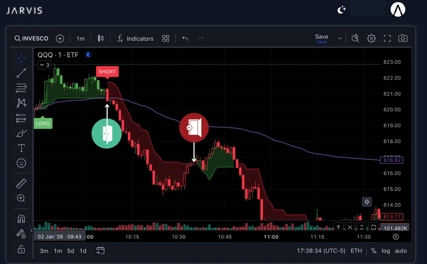Save the chart layout
The width and height of the screenshot is (427, 264).
click(322, 38)
